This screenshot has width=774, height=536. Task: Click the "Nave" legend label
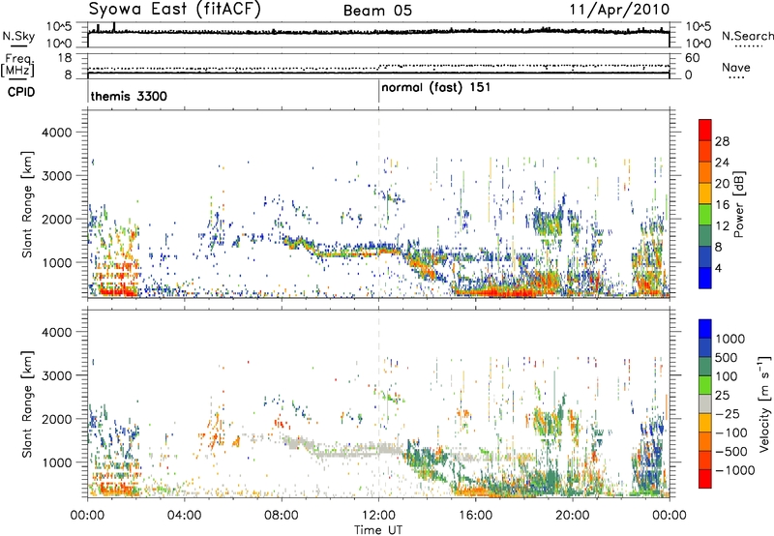tap(736, 67)
